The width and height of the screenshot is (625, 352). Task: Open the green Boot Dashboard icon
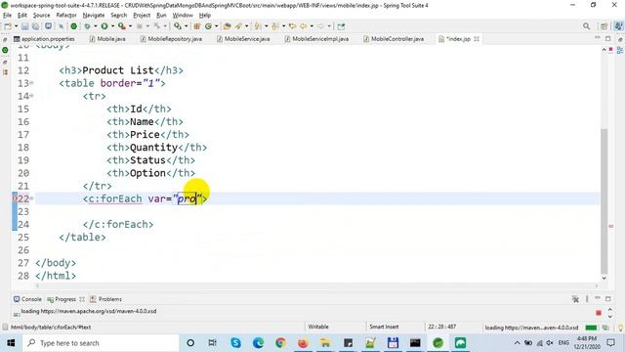[74, 26]
